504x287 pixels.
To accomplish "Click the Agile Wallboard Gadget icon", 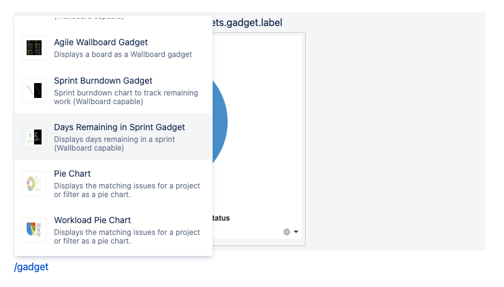I will [34, 48].
